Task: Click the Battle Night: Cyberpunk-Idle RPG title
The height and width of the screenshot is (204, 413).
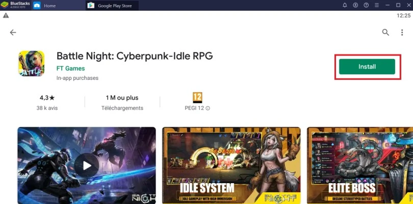Action: coord(135,56)
